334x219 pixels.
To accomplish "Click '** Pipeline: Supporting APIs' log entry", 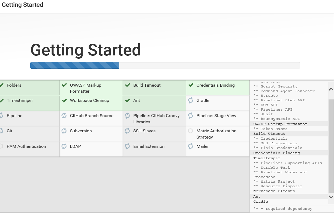I will point(288,163).
